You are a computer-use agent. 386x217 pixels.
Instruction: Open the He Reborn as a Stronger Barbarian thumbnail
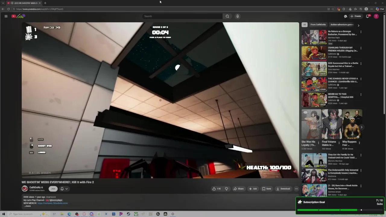314,37
